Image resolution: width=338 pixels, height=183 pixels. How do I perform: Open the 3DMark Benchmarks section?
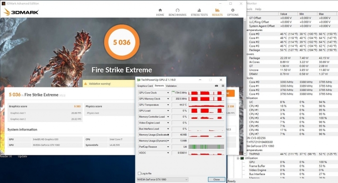click(x=177, y=12)
